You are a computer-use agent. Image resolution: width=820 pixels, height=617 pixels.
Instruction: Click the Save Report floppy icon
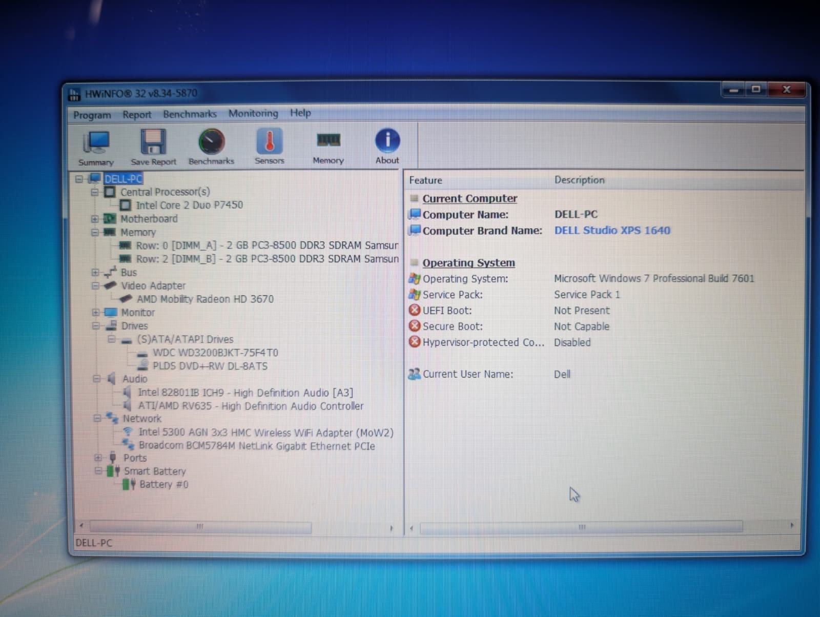click(x=153, y=148)
